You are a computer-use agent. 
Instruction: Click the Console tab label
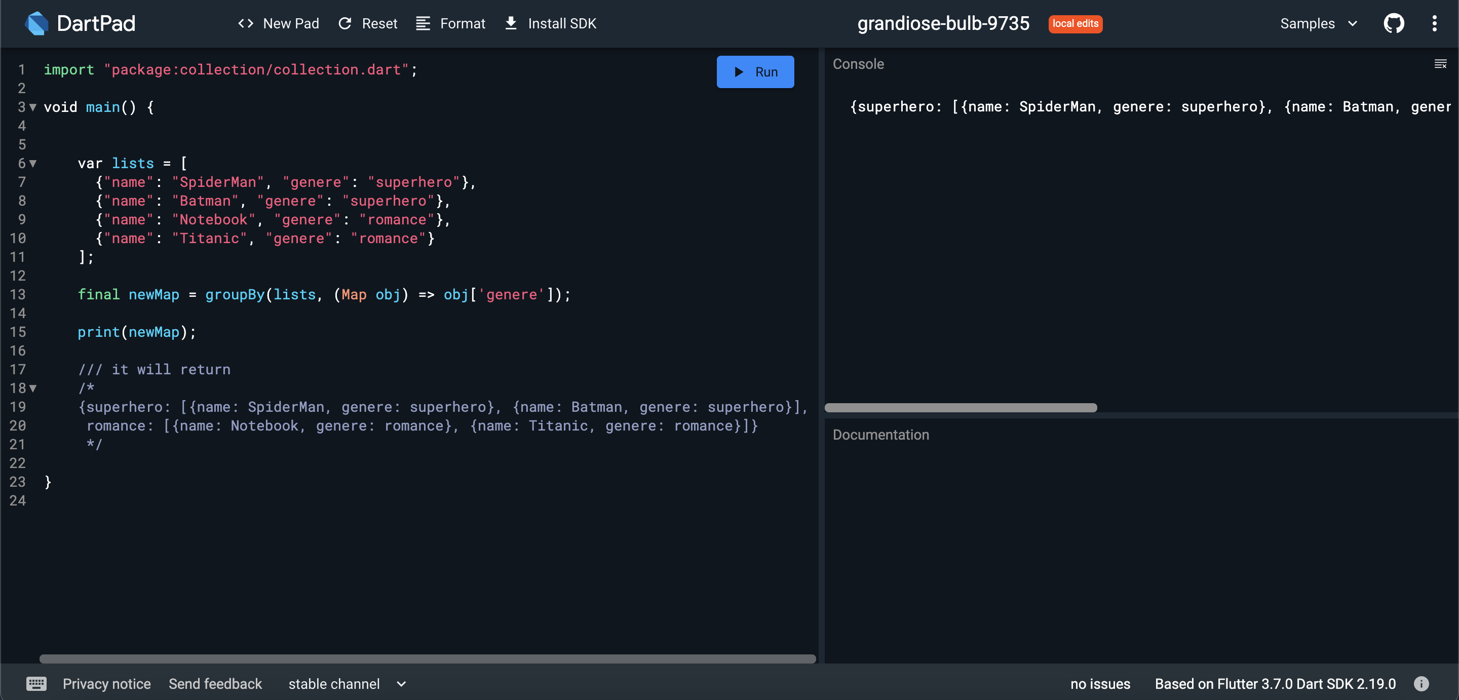click(857, 63)
